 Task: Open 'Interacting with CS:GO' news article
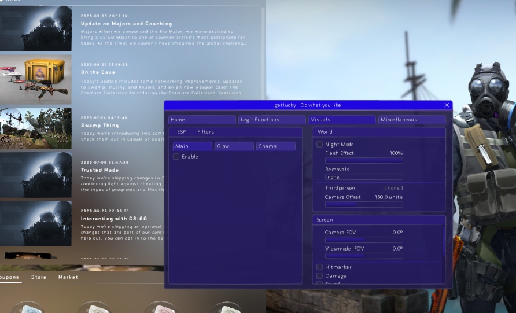point(114,219)
